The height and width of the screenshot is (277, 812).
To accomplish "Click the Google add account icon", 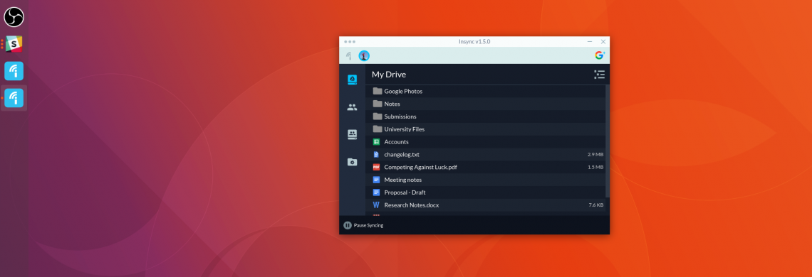I will 600,55.
